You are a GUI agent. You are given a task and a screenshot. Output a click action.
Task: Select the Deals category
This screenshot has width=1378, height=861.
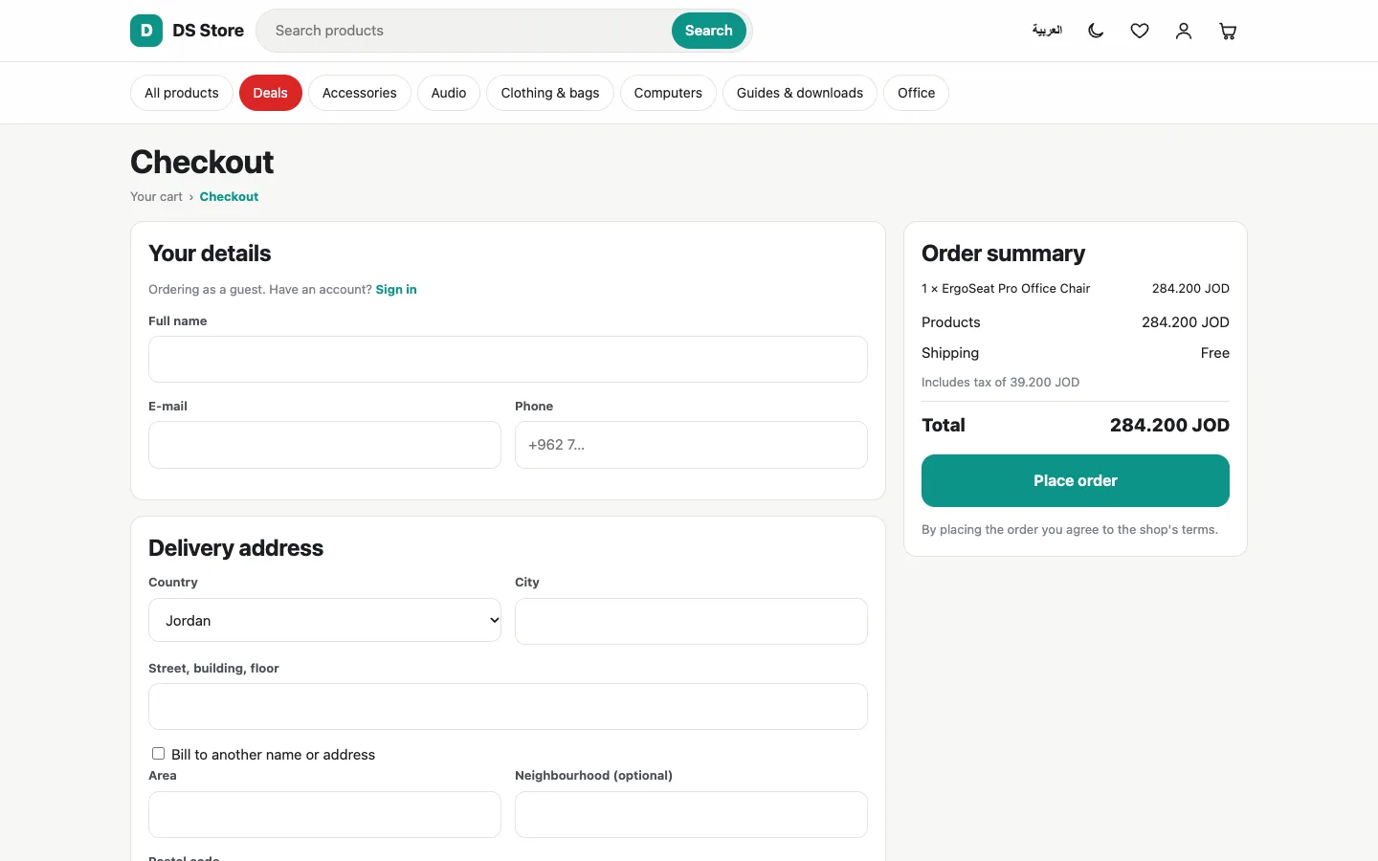(x=270, y=93)
